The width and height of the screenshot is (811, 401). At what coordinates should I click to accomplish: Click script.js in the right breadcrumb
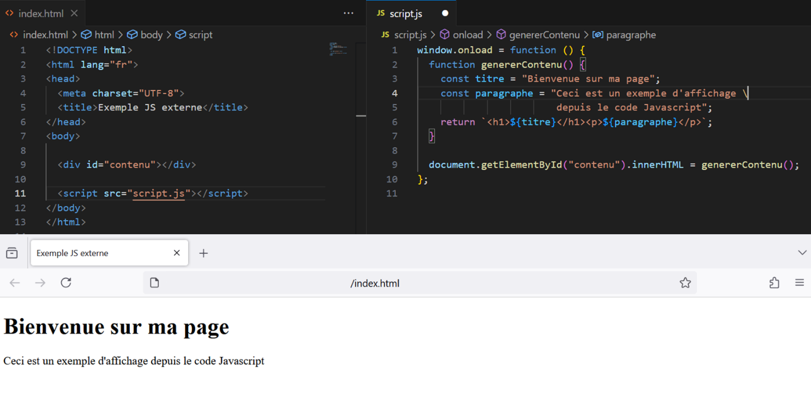410,35
